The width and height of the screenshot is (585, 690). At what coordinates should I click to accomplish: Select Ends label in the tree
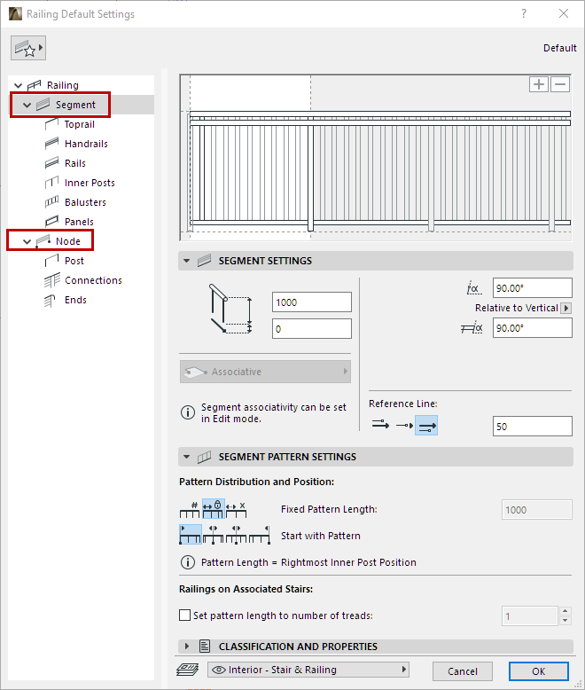click(x=75, y=300)
